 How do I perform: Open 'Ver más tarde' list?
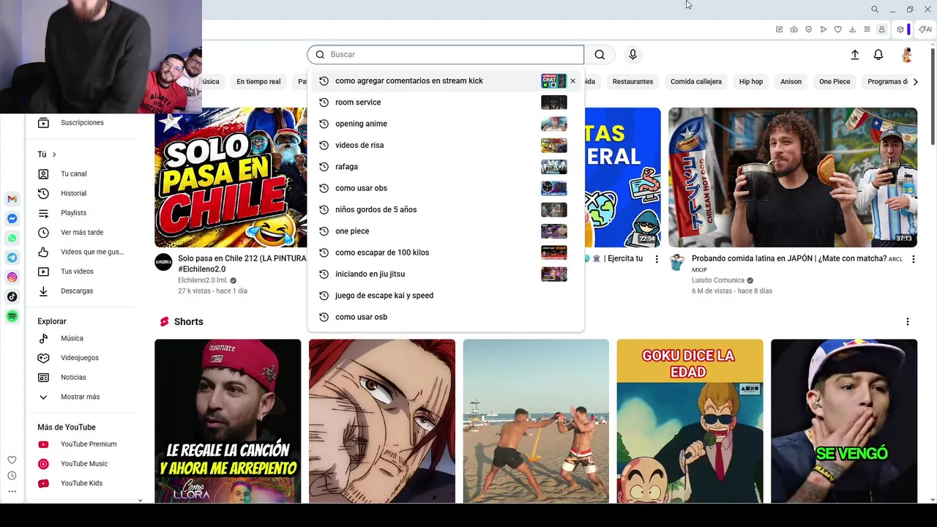[82, 232]
